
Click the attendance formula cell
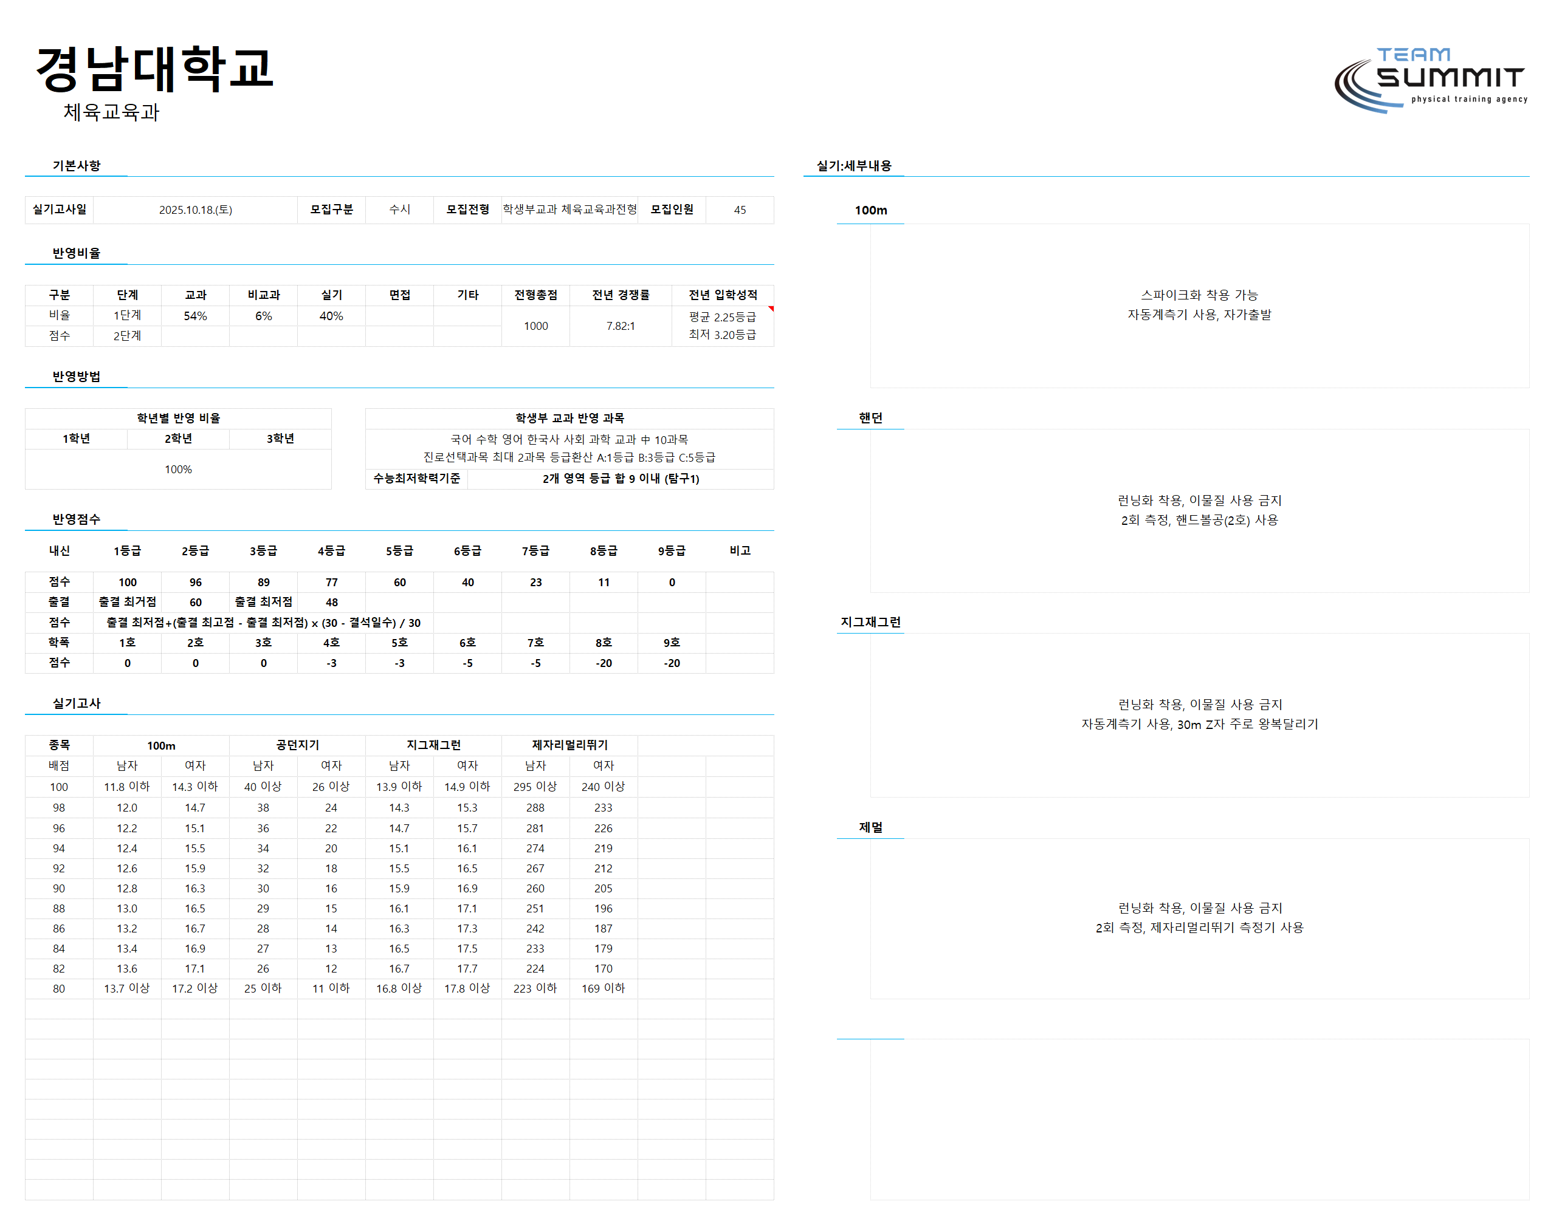[263, 623]
